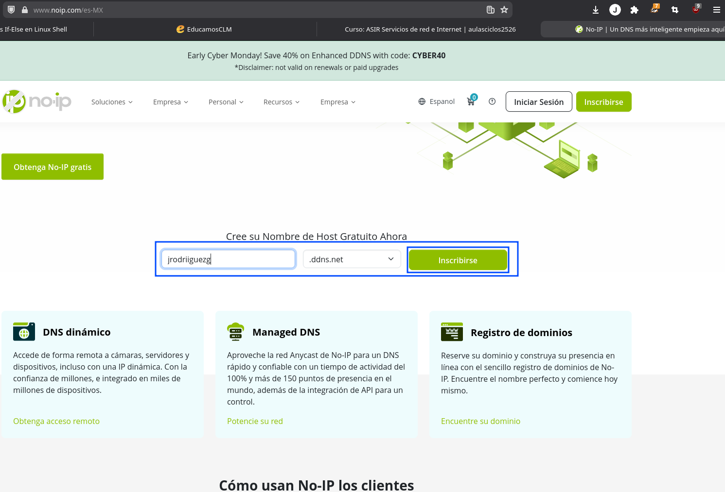725x492 pixels.
Task: Click the padlock site security icon
Action: point(25,10)
